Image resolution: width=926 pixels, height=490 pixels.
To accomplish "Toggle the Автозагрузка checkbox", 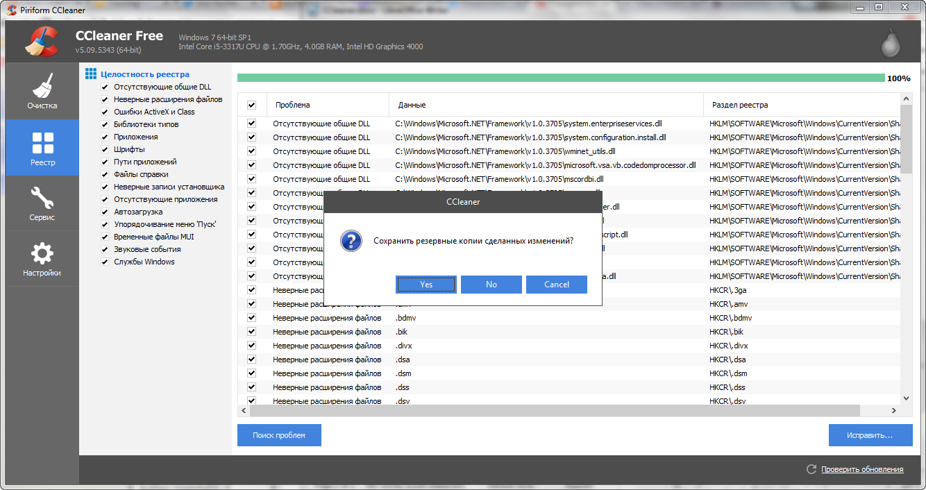I will click(105, 212).
